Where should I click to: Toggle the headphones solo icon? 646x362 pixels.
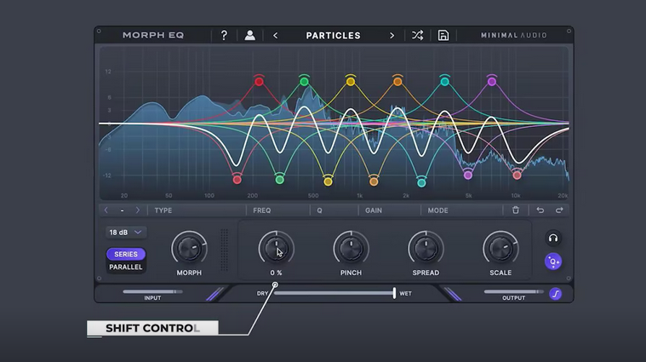coord(553,238)
